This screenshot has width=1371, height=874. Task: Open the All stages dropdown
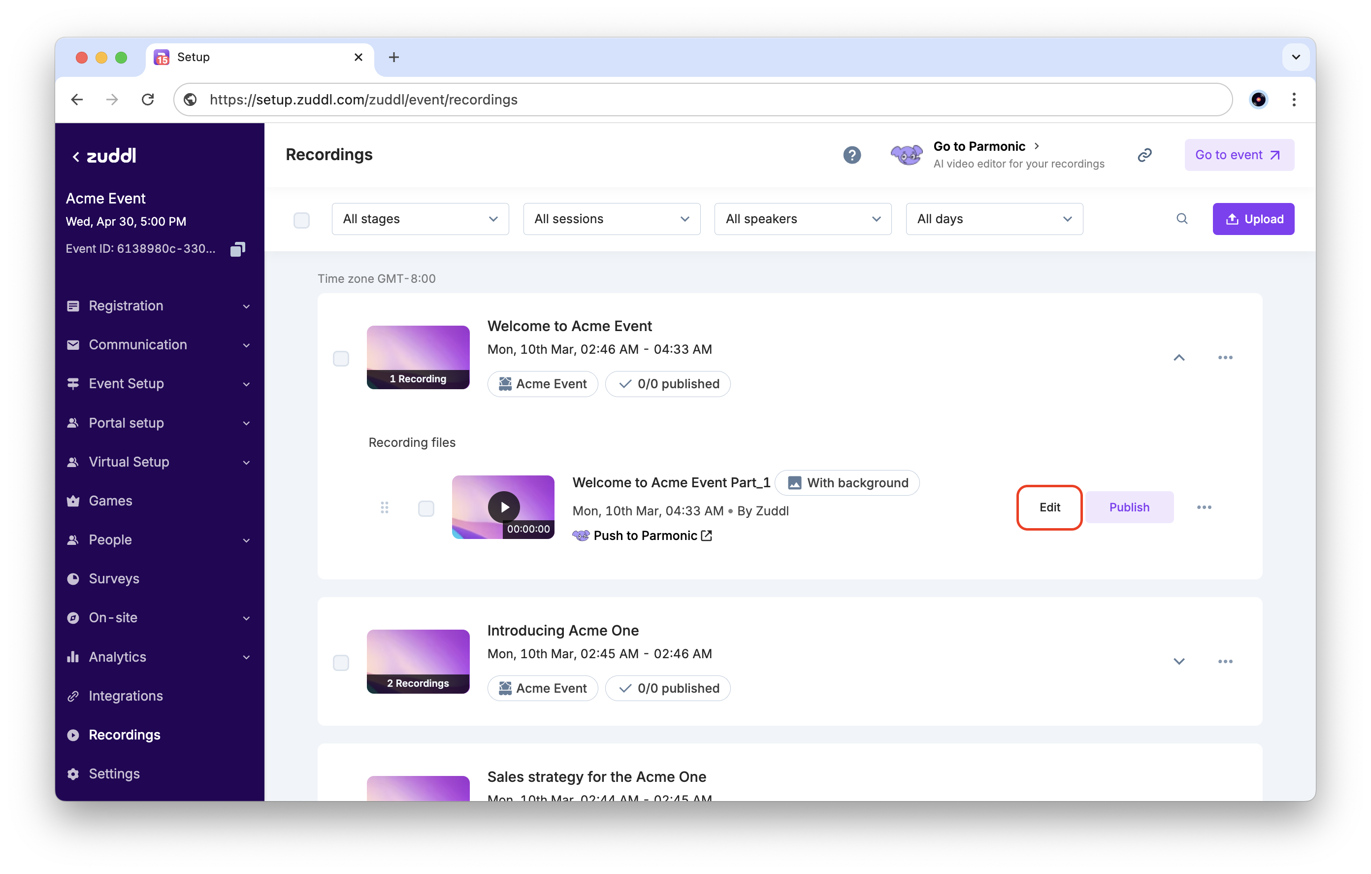420,219
